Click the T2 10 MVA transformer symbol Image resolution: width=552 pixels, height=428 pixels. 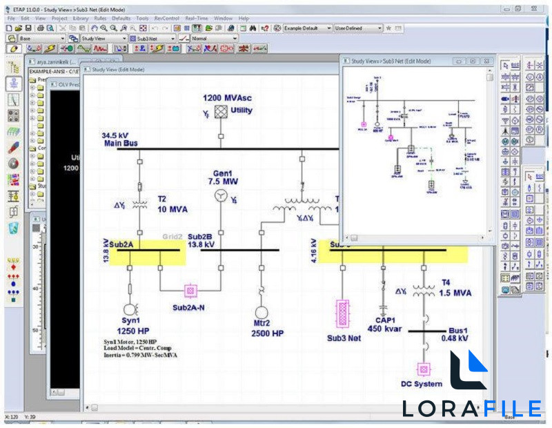tap(140, 204)
